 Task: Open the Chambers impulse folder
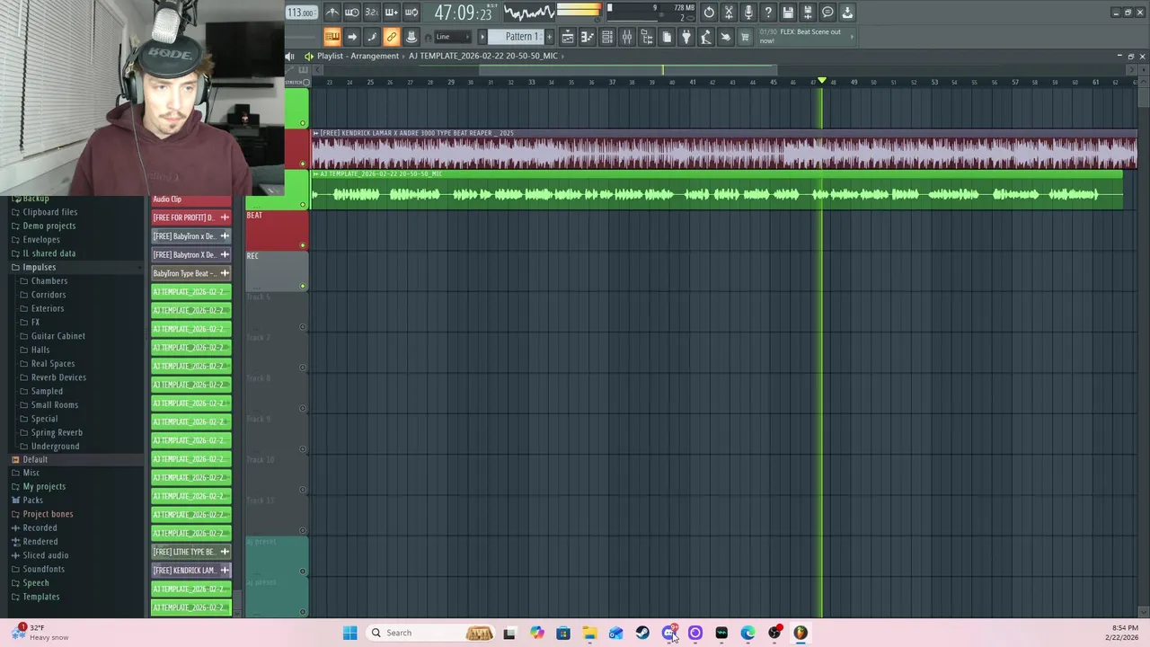49,280
